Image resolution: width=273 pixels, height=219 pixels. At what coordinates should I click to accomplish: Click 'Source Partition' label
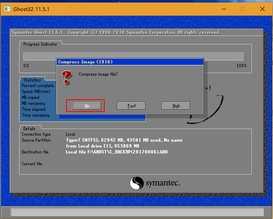click(x=36, y=140)
